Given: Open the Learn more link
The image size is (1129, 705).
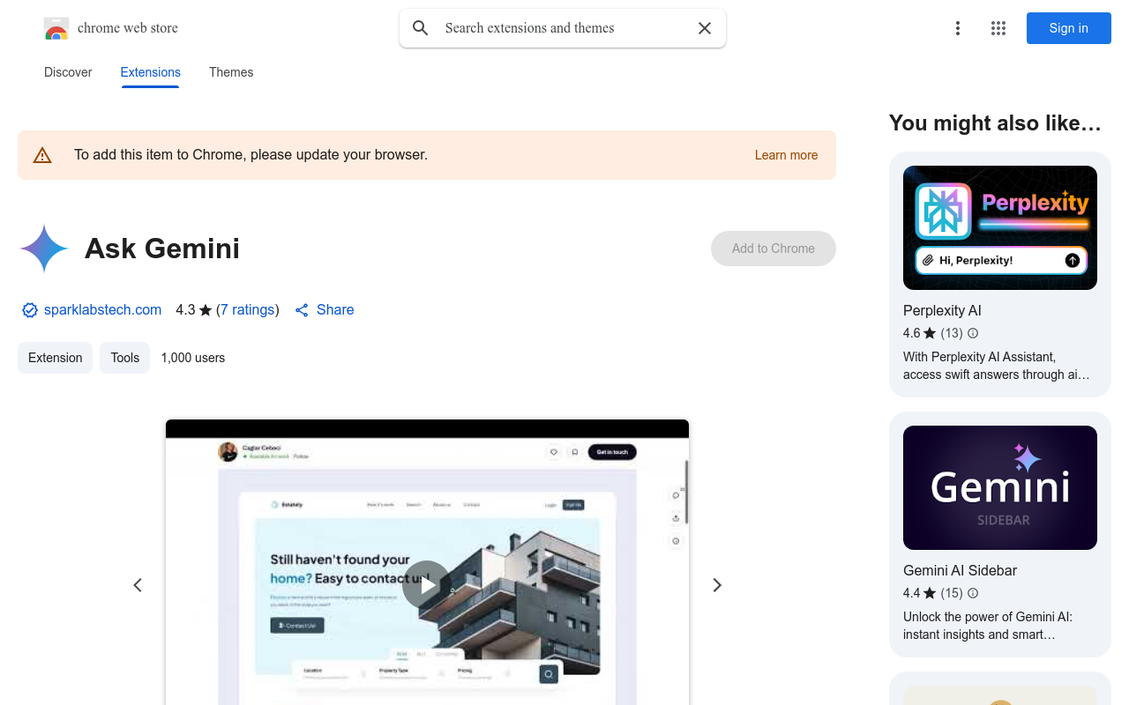Looking at the screenshot, I should [x=786, y=155].
